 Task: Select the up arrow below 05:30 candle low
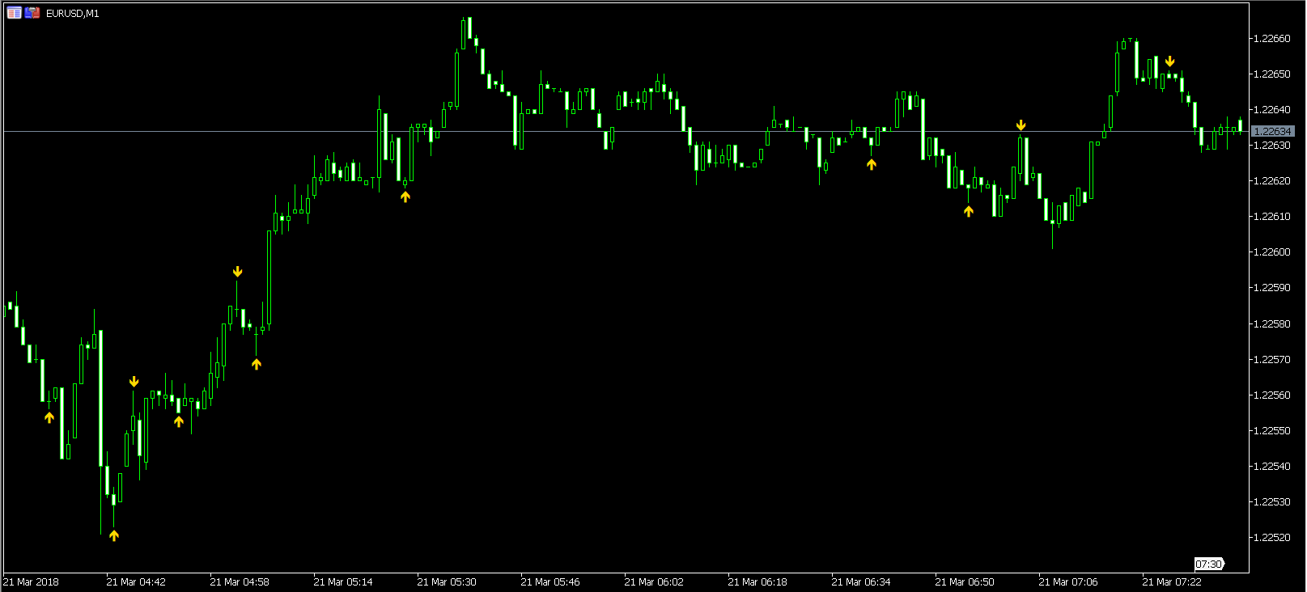coord(405,196)
